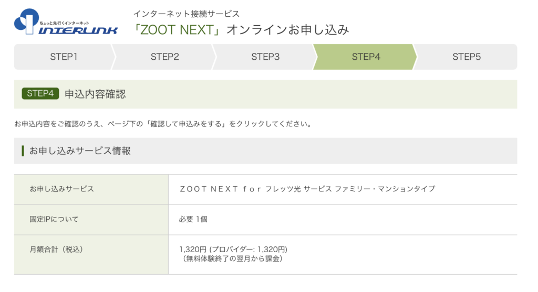Click the Interlink logo icon

26,21
